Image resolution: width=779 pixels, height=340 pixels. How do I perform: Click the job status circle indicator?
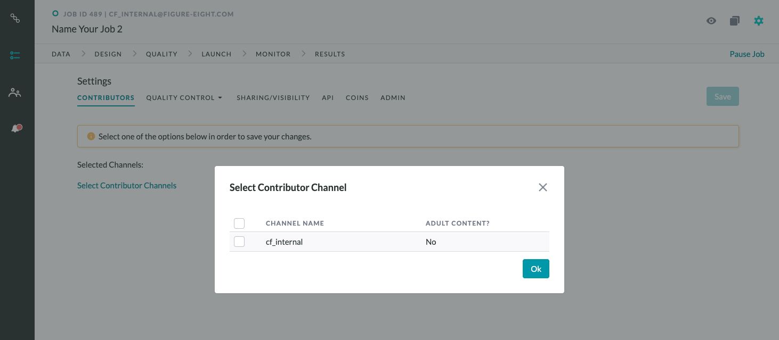(x=55, y=14)
